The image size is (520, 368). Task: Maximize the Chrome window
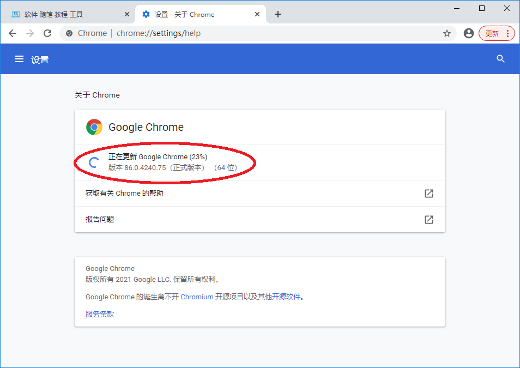[482, 8]
